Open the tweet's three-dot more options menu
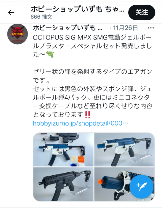Viewport: 162px width, 208px height. [151, 28]
